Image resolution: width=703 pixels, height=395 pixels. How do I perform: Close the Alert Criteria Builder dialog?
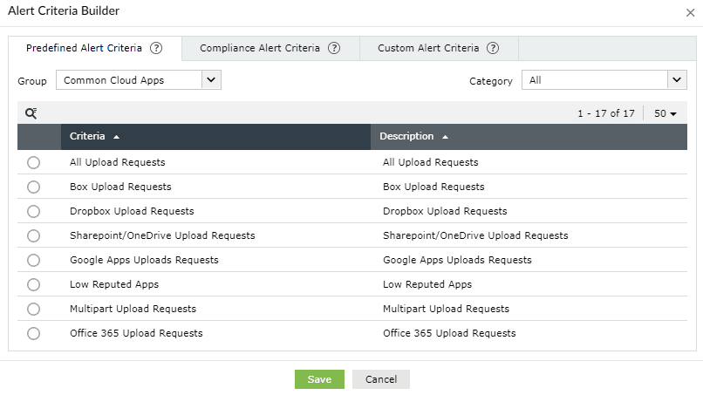tap(690, 11)
